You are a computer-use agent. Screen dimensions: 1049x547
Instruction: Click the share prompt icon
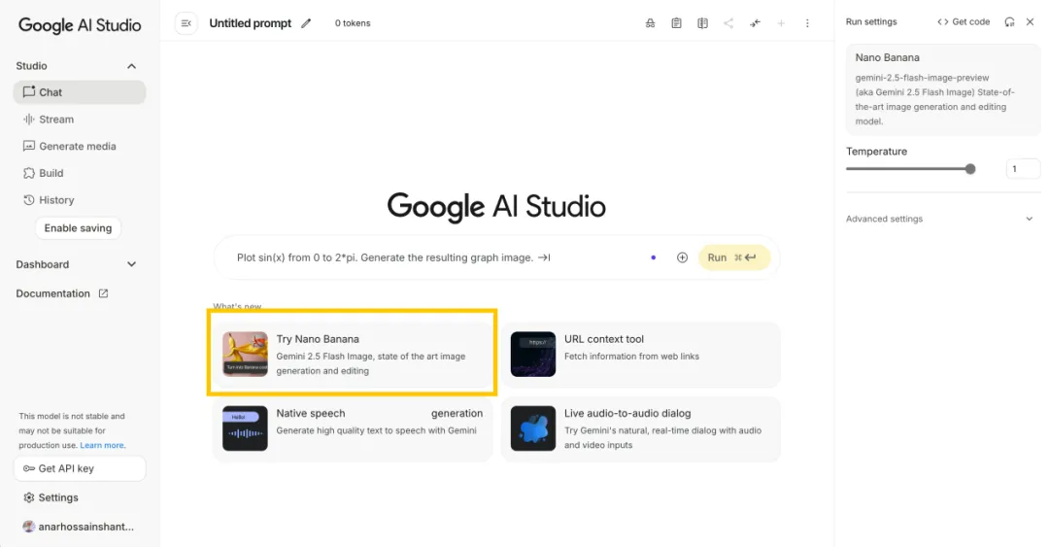[728, 23]
